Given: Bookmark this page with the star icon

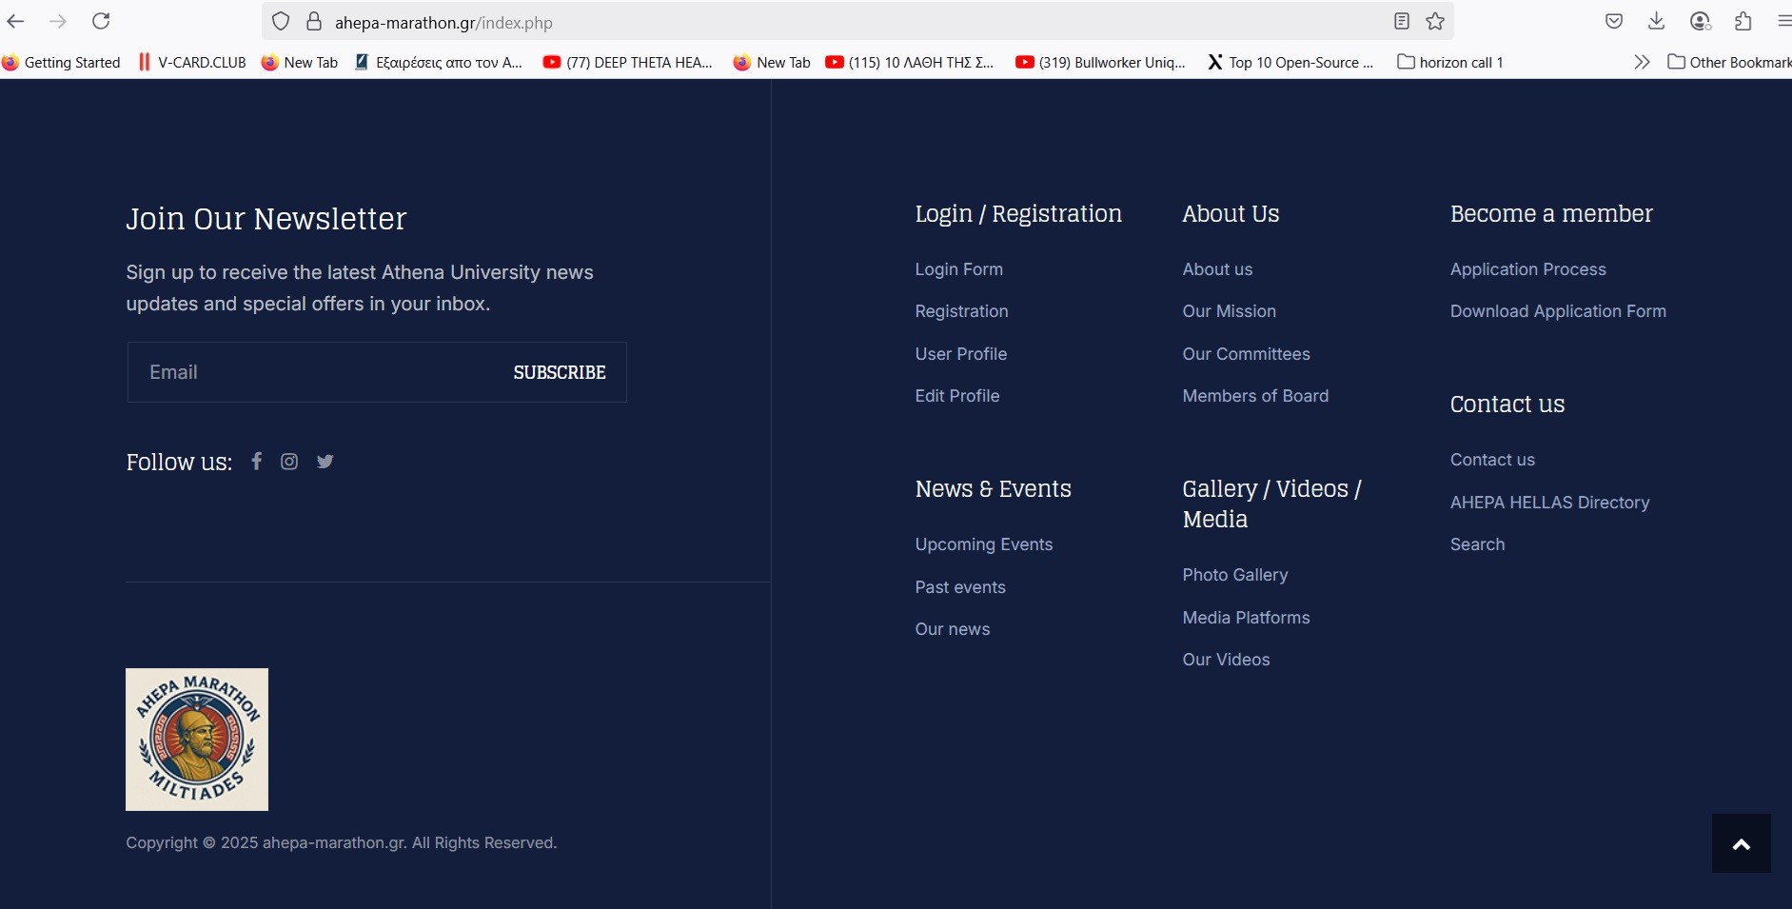Looking at the screenshot, I should [1435, 21].
